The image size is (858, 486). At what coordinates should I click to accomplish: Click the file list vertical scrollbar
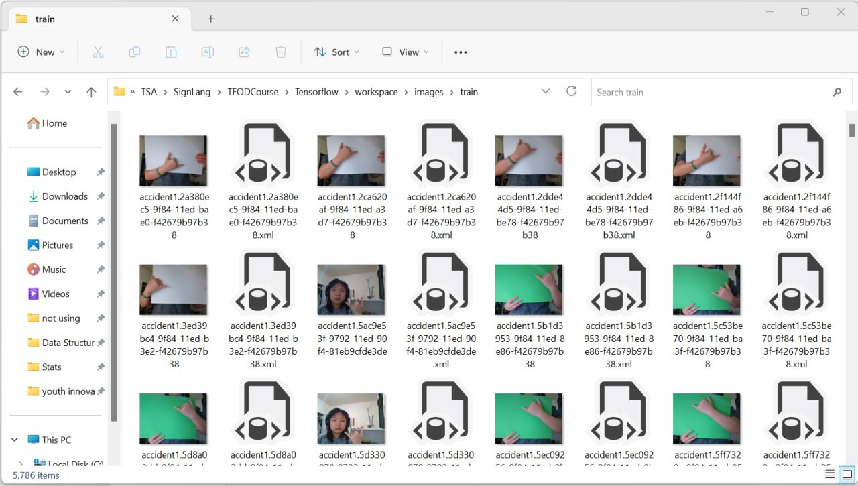(x=852, y=130)
